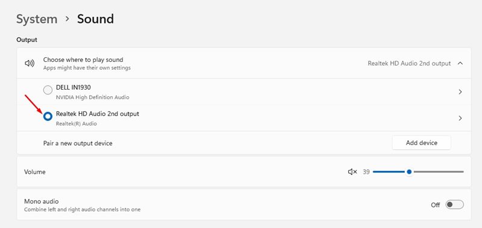Open DELL IN1930 properties chevron arrow

(460, 92)
